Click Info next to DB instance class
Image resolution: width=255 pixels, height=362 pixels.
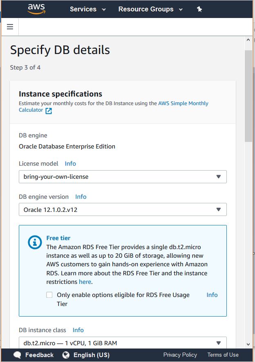78,330
